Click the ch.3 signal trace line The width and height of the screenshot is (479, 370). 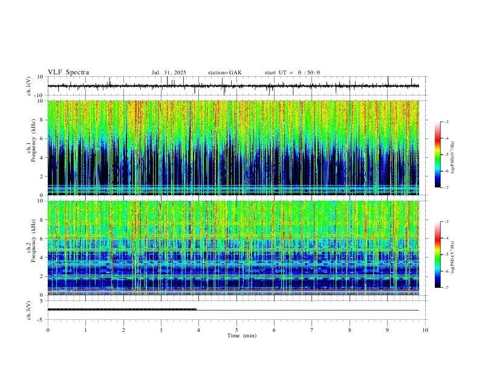pos(233,310)
